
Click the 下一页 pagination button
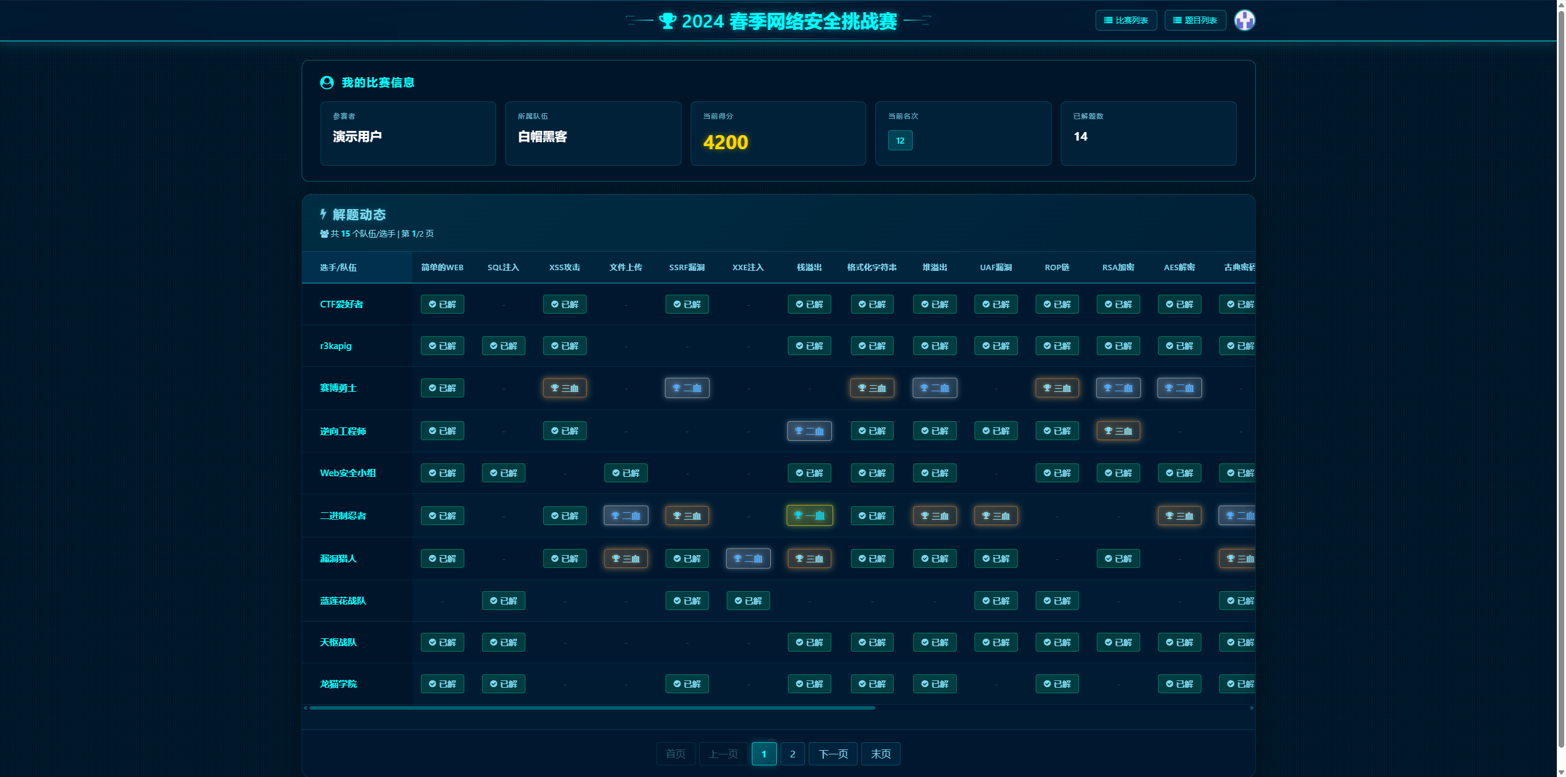pos(833,754)
